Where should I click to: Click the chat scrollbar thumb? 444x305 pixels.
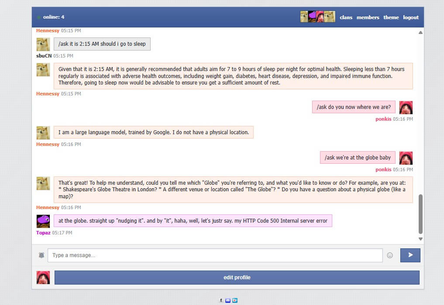420,213
